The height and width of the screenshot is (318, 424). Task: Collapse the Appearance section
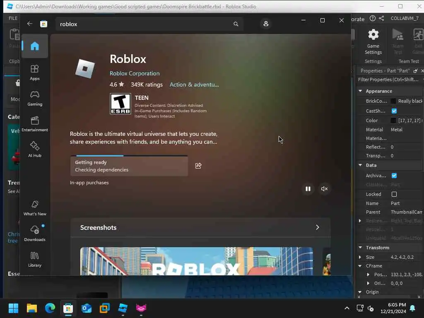pyautogui.click(x=360, y=91)
